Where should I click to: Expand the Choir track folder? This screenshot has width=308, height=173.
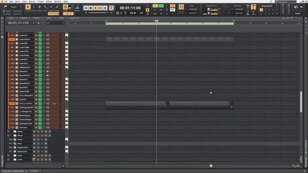(x=8, y=160)
